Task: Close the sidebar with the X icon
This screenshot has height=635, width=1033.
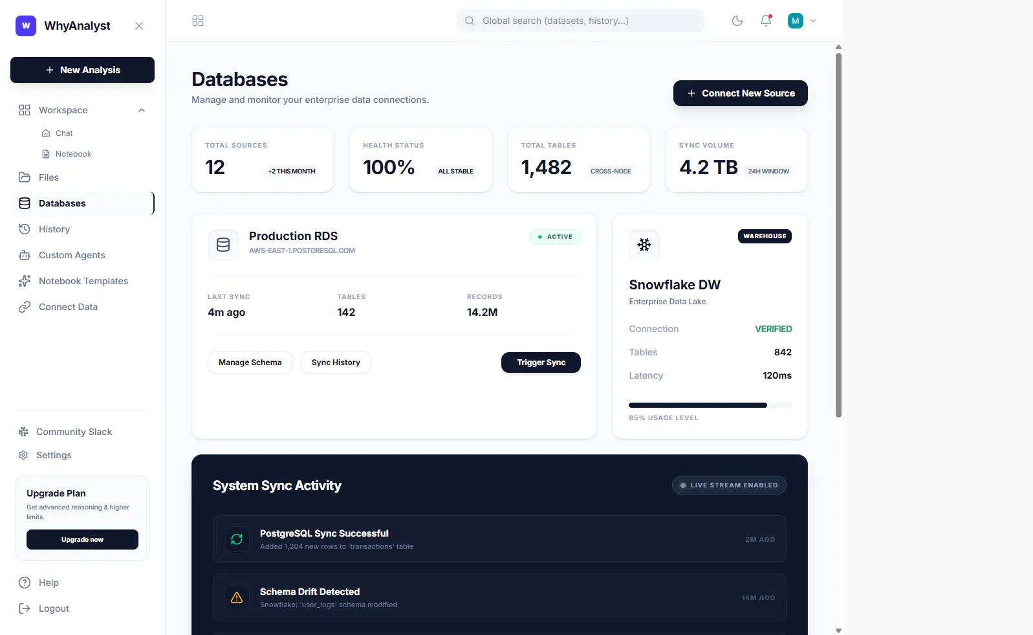Action: 139,26
